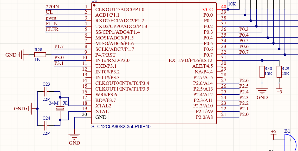Click the "XTAL1" pin name
The image size is (298, 151).
103,112
